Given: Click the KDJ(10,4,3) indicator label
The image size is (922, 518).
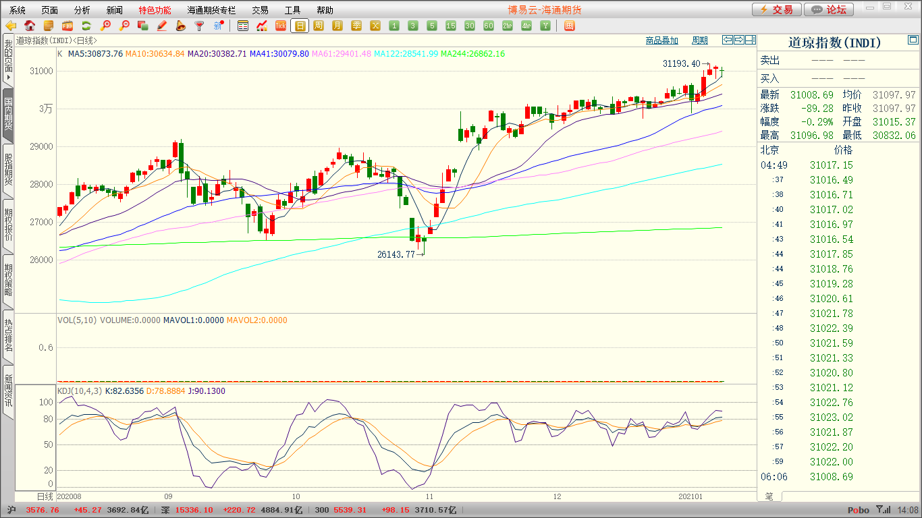Looking at the screenshot, I should 79,391.
